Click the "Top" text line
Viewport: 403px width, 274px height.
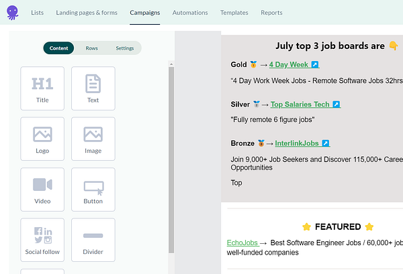click(x=236, y=183)
